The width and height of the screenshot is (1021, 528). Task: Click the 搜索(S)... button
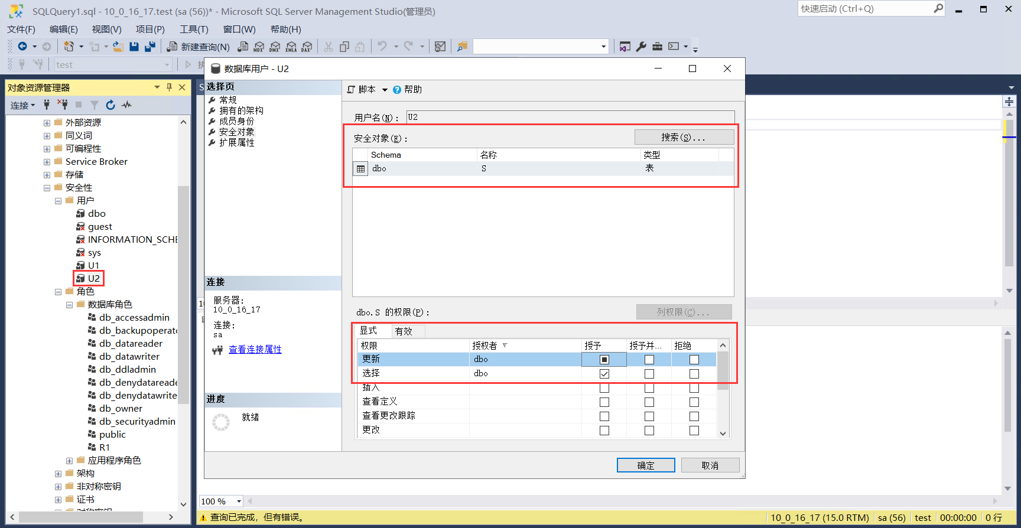pyautogui.click(x=684, y=137)
